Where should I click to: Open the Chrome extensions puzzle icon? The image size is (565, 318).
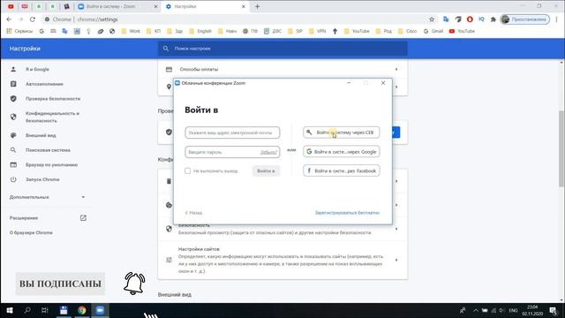(493, 19)
